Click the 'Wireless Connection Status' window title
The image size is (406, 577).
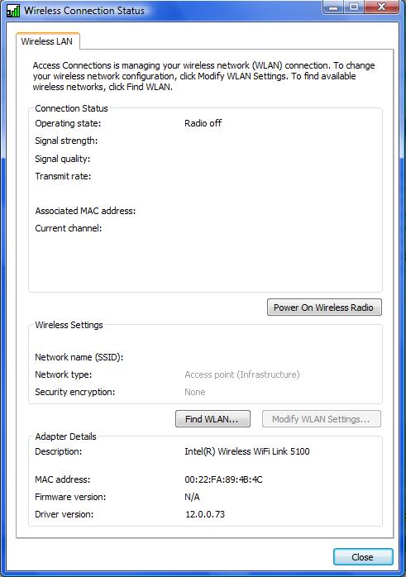click(x=84, y=11)
